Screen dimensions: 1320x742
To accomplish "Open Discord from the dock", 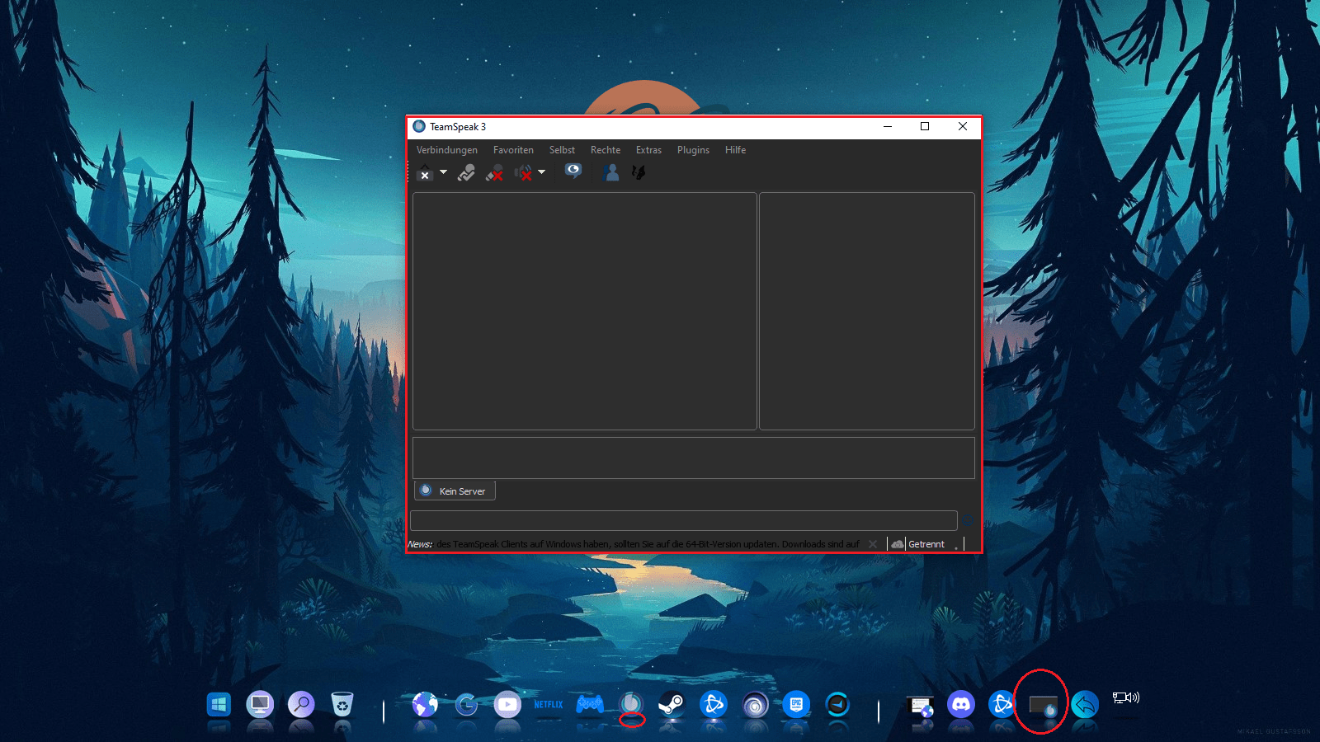I will (961, 705).
